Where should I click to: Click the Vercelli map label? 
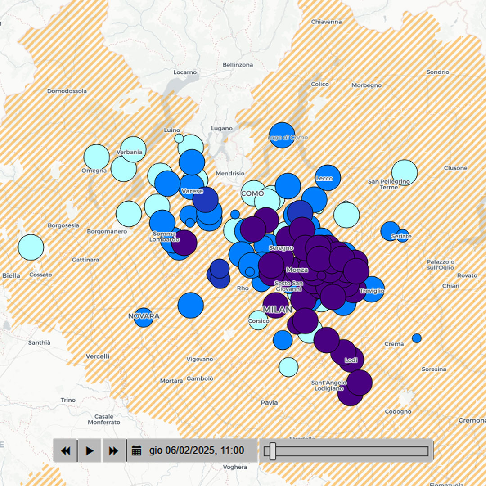point(98,356)
